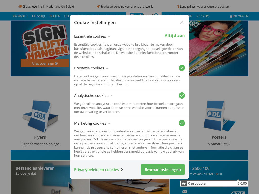The image size is (259, 194).
Task: Click the user icon beside INLOGGEN
Action: tap(231, 16)
